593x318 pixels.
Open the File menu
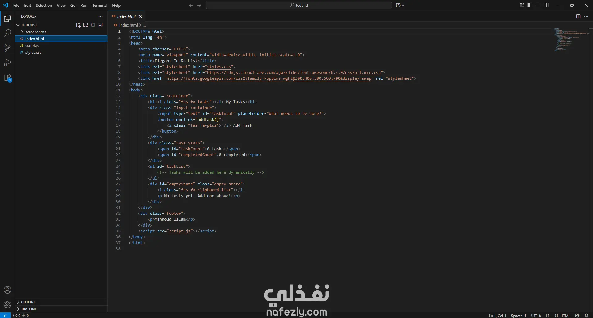pos(16,5)
